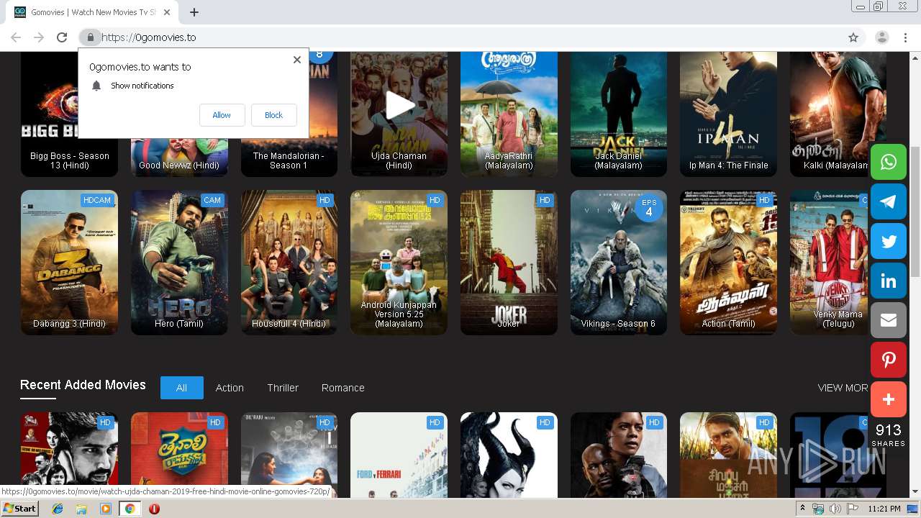This screenshot has width=921, height=518.
Task: Share on Twitter using the bird icon
Action: pyautogui.click(x=889, y=241)
